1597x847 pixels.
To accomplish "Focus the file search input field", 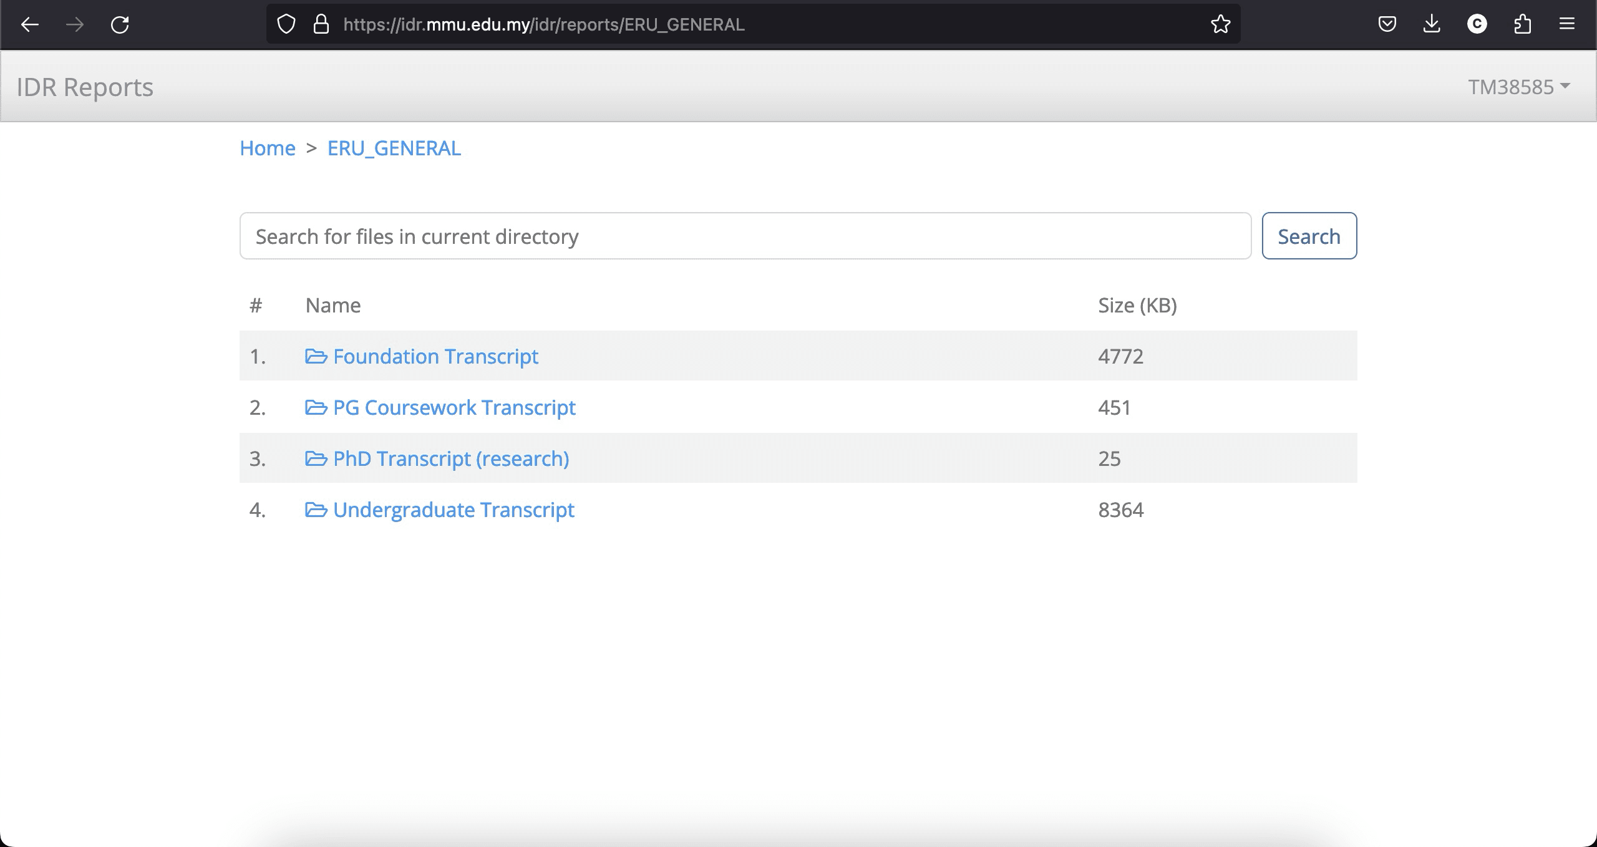I will tap(745, 236).
